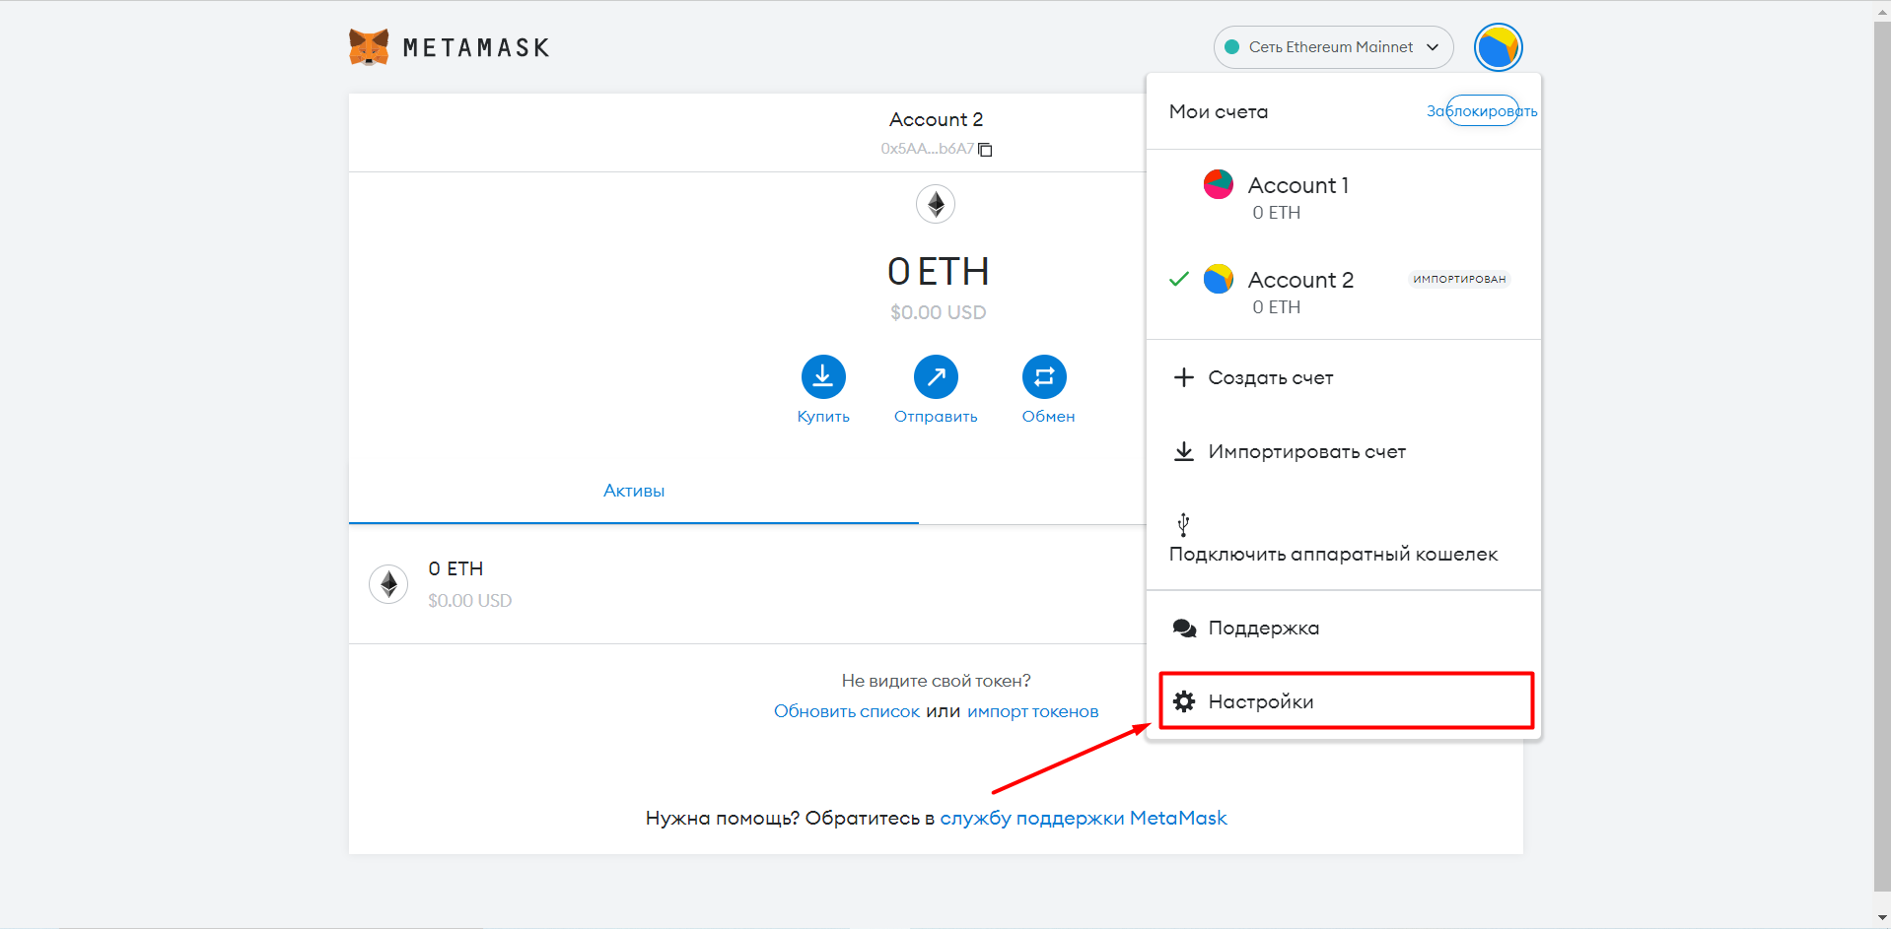Open the службу поддержки MetaMask link

(x=1084, y=818)
